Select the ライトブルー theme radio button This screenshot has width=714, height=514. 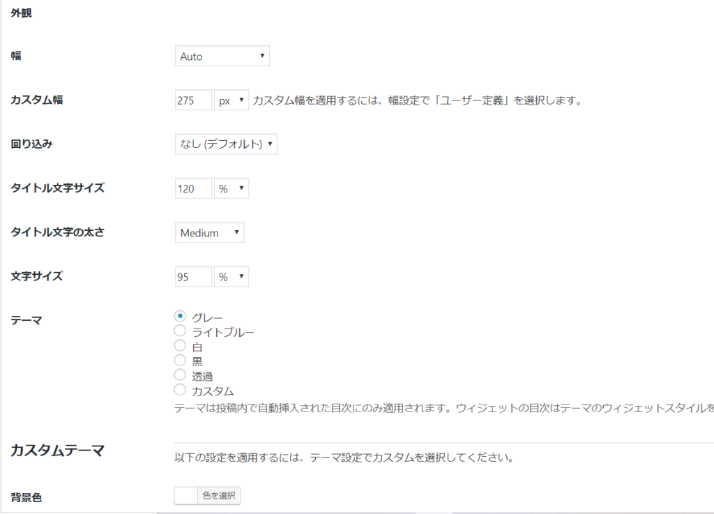180,331
